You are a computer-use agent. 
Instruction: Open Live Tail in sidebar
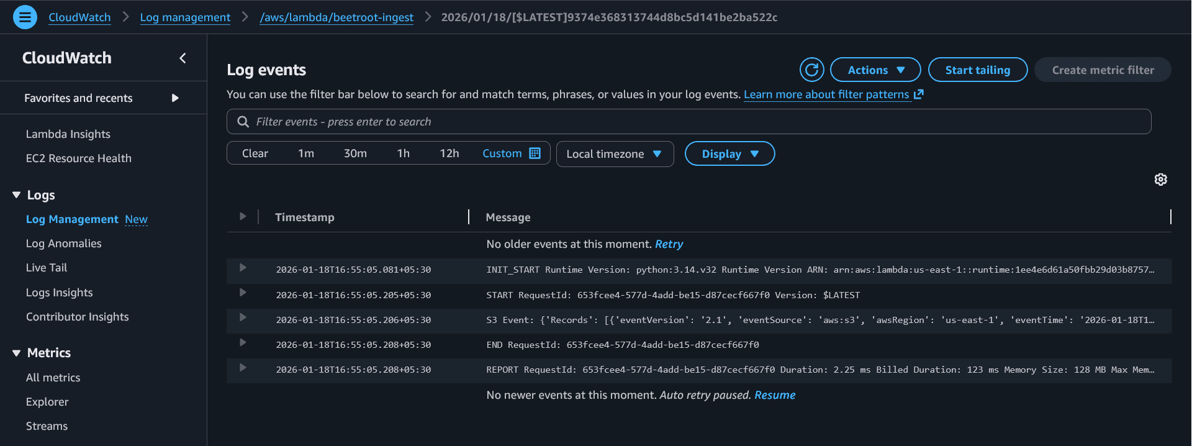pyautogui.click(x=47, y=268)
